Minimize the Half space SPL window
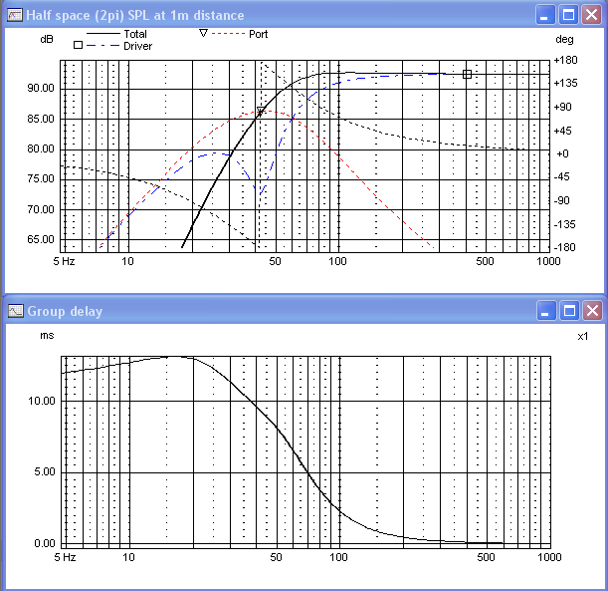Viewport: 608px width, 591px height. click(545, 15)
